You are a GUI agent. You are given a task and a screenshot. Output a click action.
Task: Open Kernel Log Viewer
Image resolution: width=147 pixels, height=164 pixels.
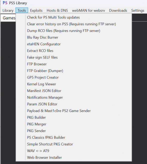(74, 84)
